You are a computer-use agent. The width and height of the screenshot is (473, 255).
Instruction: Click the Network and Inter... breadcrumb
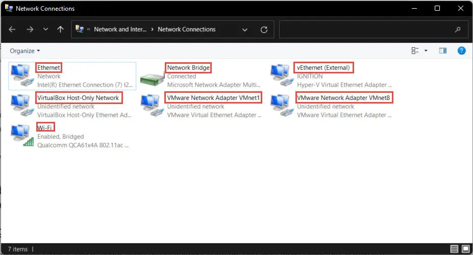click(120, 29)
